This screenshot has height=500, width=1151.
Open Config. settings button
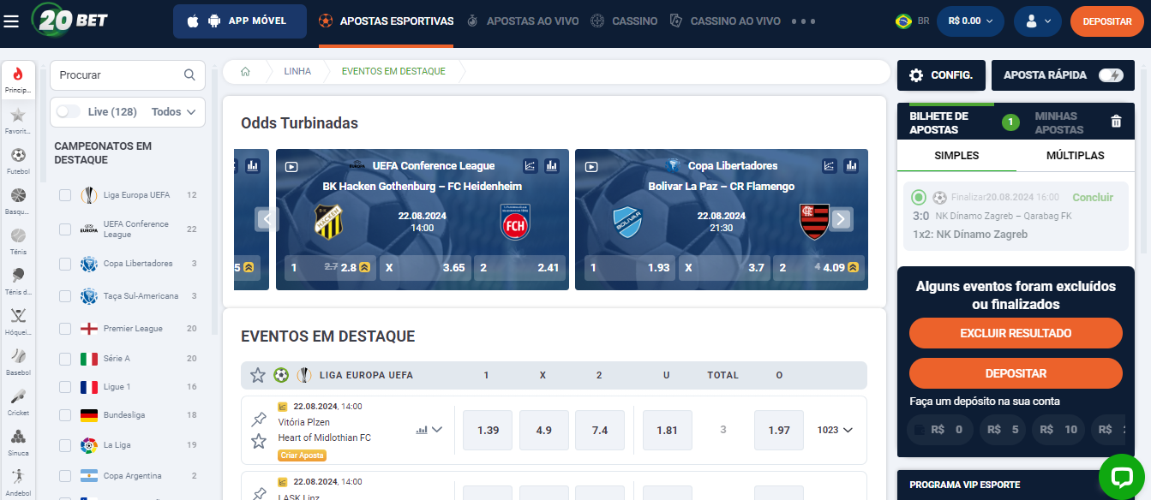coord(941,75)
